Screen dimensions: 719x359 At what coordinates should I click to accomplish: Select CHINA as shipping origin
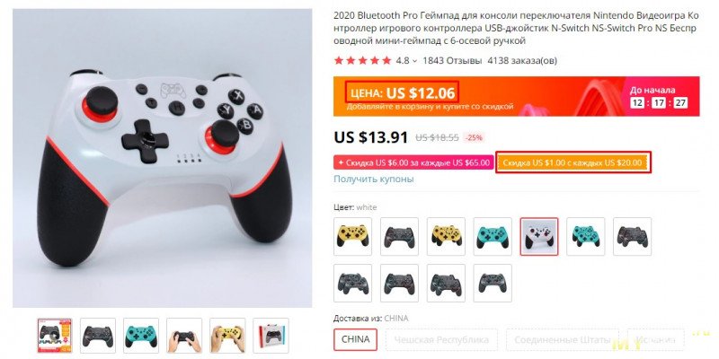pos(355,340)
